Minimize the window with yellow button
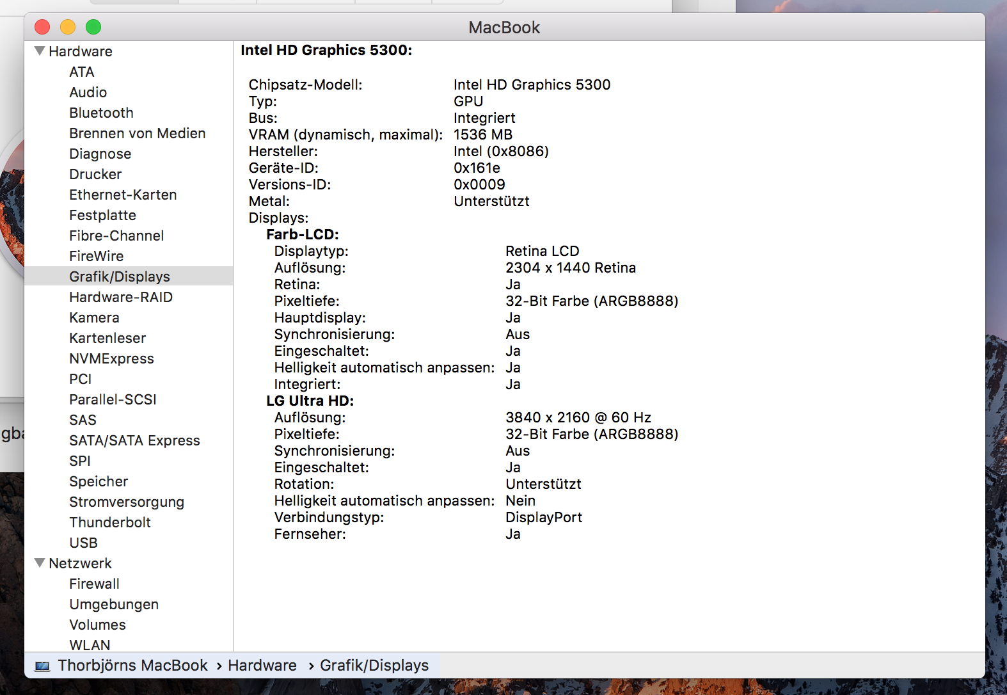The width and height of the screenshot is (1007, 695). point(68,27)
